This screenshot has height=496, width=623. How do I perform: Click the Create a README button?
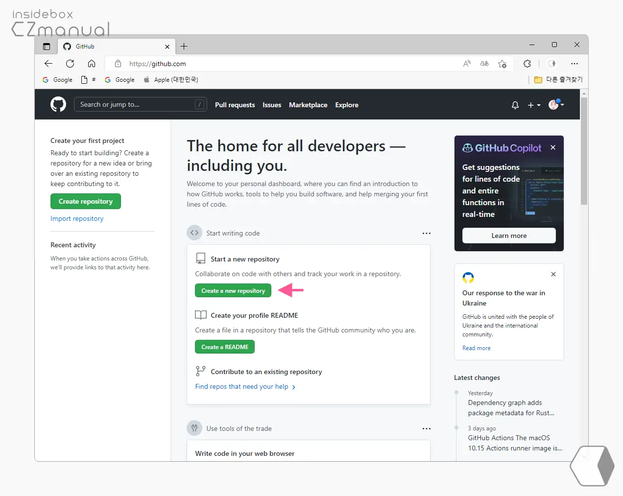click(x=225, y=347)
